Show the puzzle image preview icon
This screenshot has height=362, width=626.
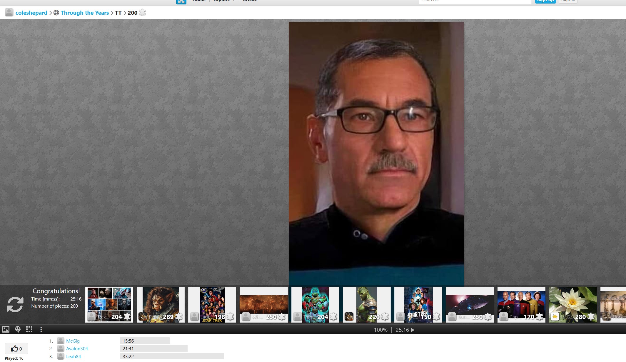click(6, 329)
